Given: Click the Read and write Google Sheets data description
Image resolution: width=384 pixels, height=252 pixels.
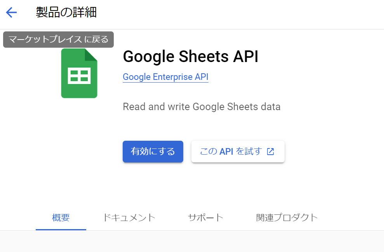Looking at the screenshot, I should pyautogui.click(x=202, y=107).
